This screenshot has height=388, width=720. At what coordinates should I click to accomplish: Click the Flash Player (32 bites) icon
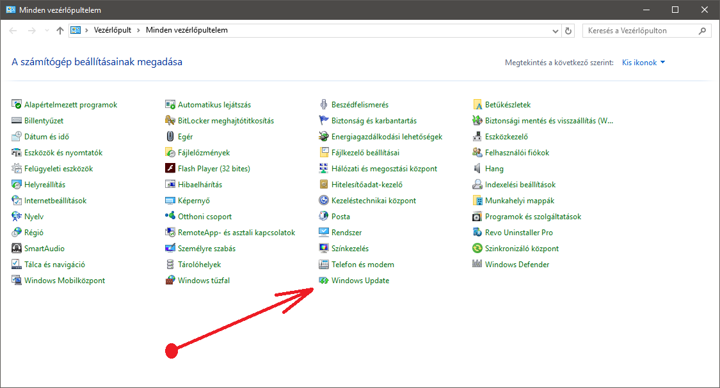[170, 168]
